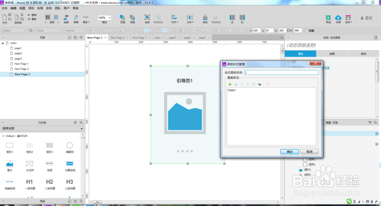The image size is (381, 206).
Task: Select the Pen (钢笔) tool
Action: coord(76,19)
